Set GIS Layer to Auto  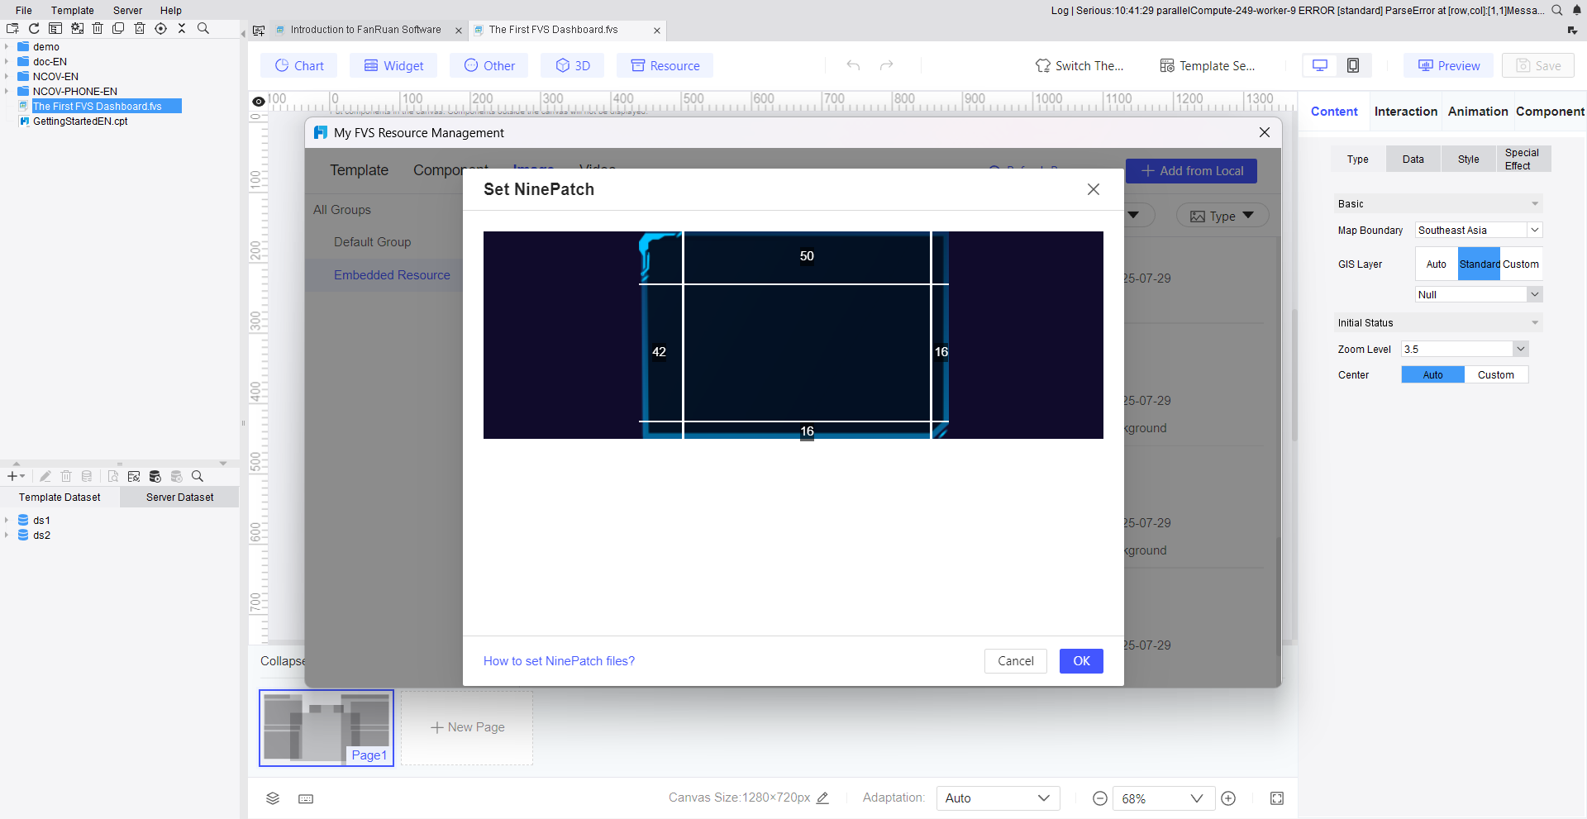1437,264
